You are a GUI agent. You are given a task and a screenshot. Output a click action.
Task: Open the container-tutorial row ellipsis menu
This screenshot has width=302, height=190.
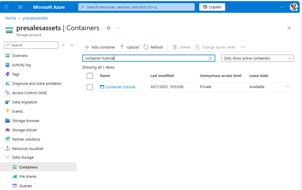tap(288, 87)
